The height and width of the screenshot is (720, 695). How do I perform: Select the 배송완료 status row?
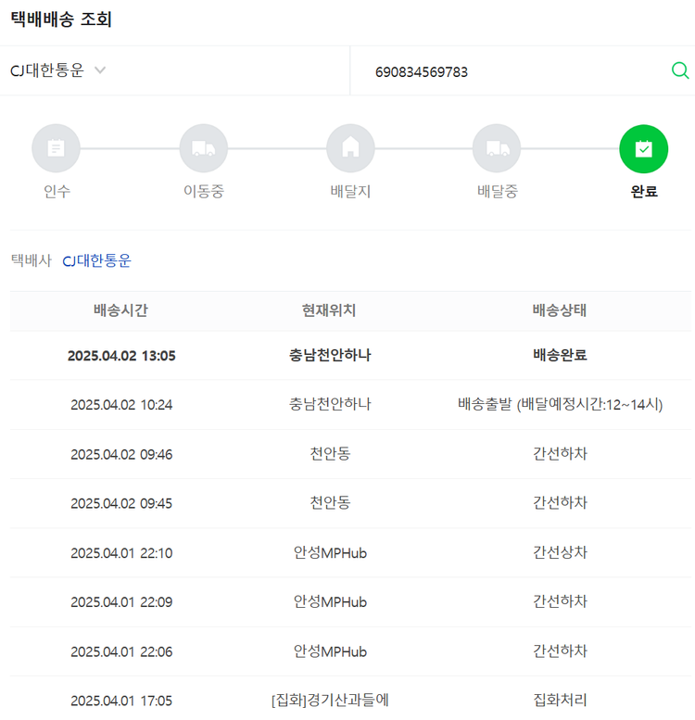click(559, 355)
